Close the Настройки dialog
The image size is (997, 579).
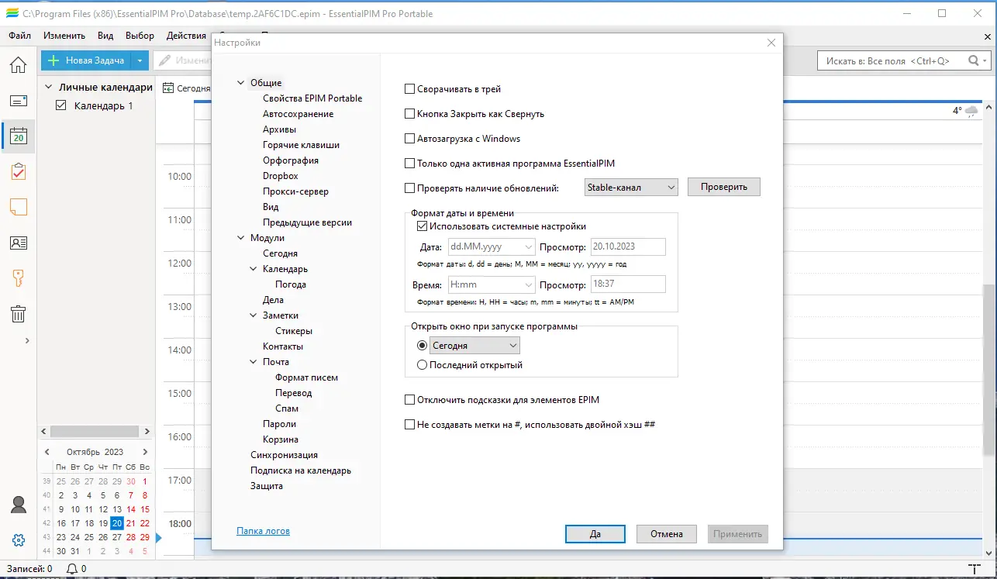click(x=771, y=43)
